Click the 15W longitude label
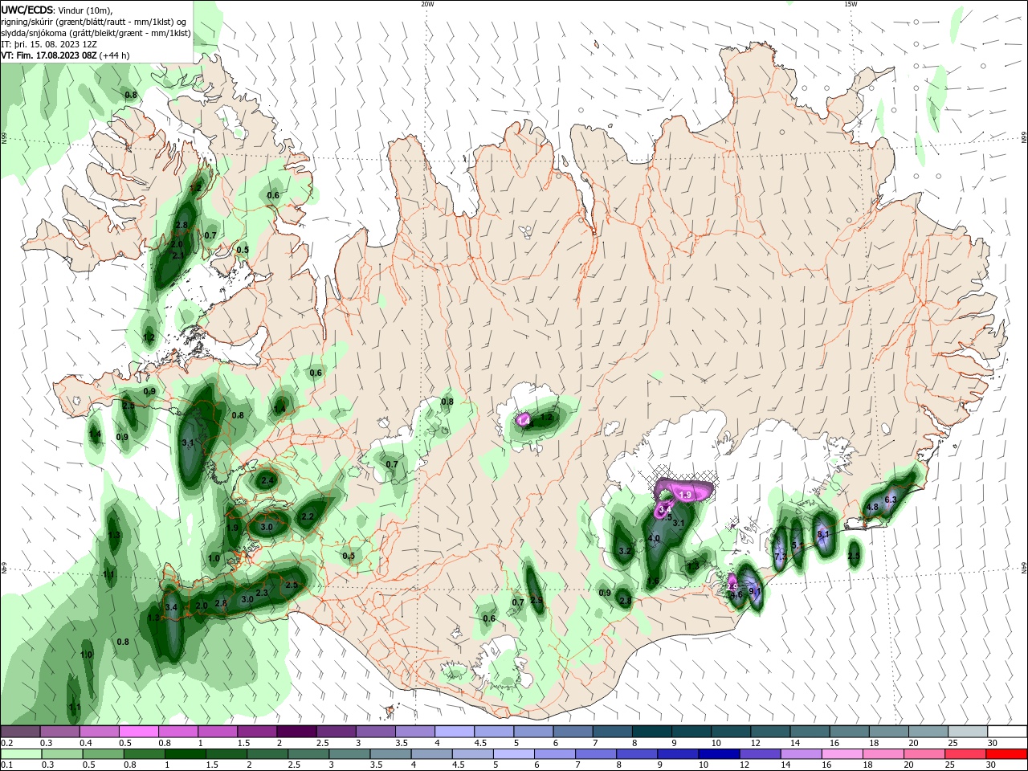The width and height of the screenshot is (1028, 771). pyautogui.click(x=851, y=4)
